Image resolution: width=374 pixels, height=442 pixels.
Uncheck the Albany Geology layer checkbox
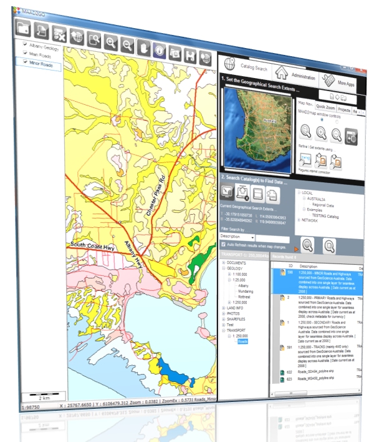coord(25,44)
